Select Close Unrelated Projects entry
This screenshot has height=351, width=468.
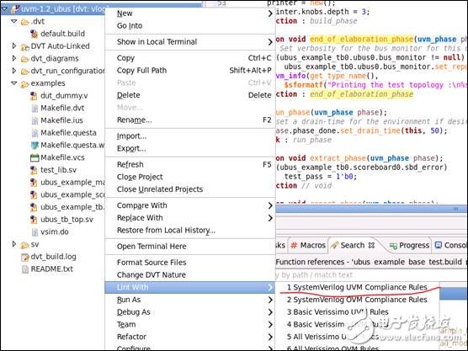click(190, 189)
